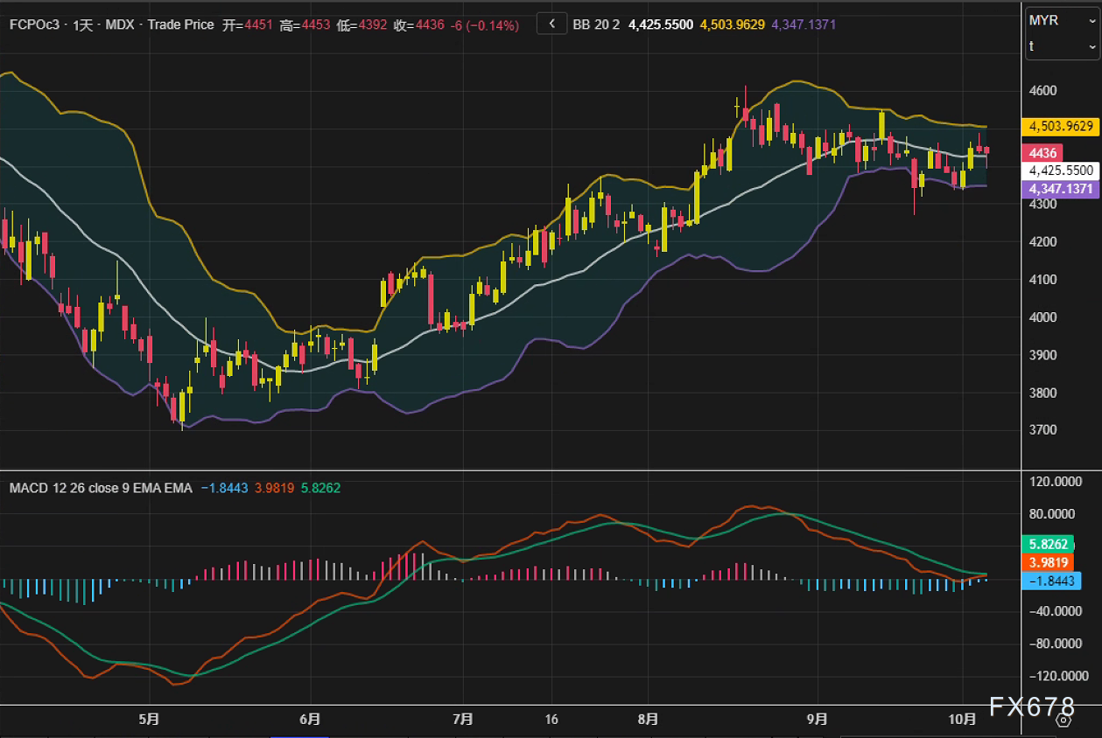Click the 7月 label on time axis

tap(463, 719)
